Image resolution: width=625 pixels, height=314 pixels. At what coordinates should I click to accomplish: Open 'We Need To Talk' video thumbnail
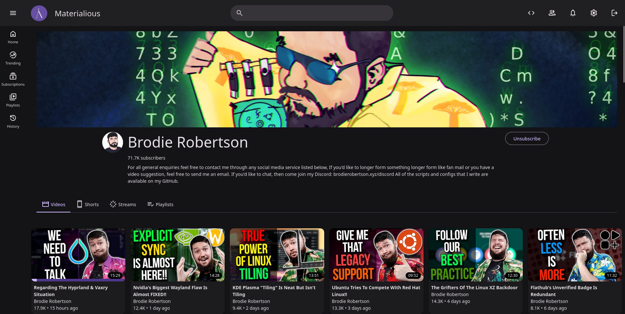(x=78, y=255)
